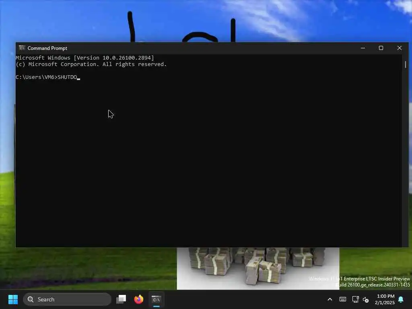This screenshot has height=309, width=412.
Task: Maximize the Command Prompt window
Action: [x=381, y=48]
